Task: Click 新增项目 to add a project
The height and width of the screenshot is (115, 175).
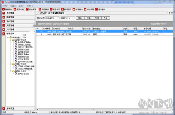Action: pos(66,9)
